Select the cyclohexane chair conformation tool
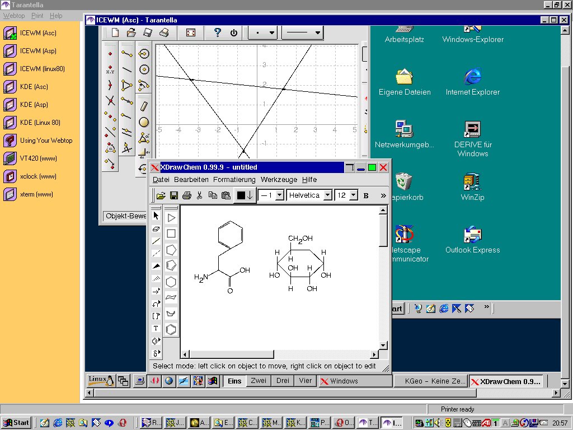Image resolution: width=573 pixels, height=430 pixels. pyautogui.click(x=171, y=297)
